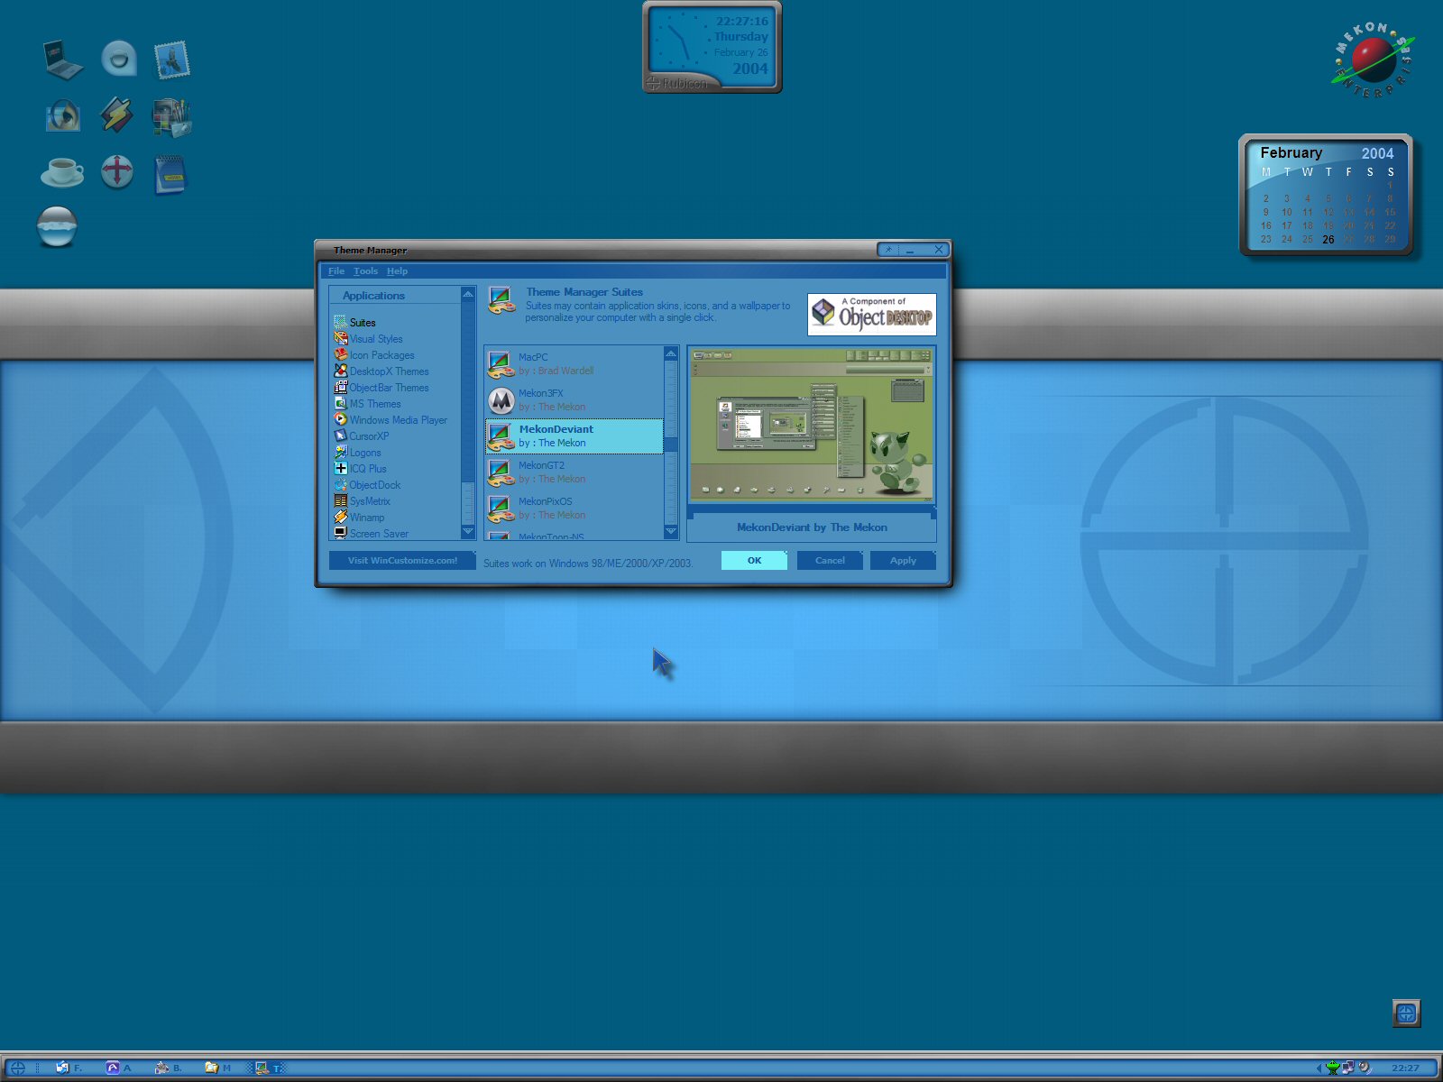This screenshot has height=1082, width=1443.
Task: Open the glass sphere desktop icon
Action: pyautogui.click(x=57, y=226)
